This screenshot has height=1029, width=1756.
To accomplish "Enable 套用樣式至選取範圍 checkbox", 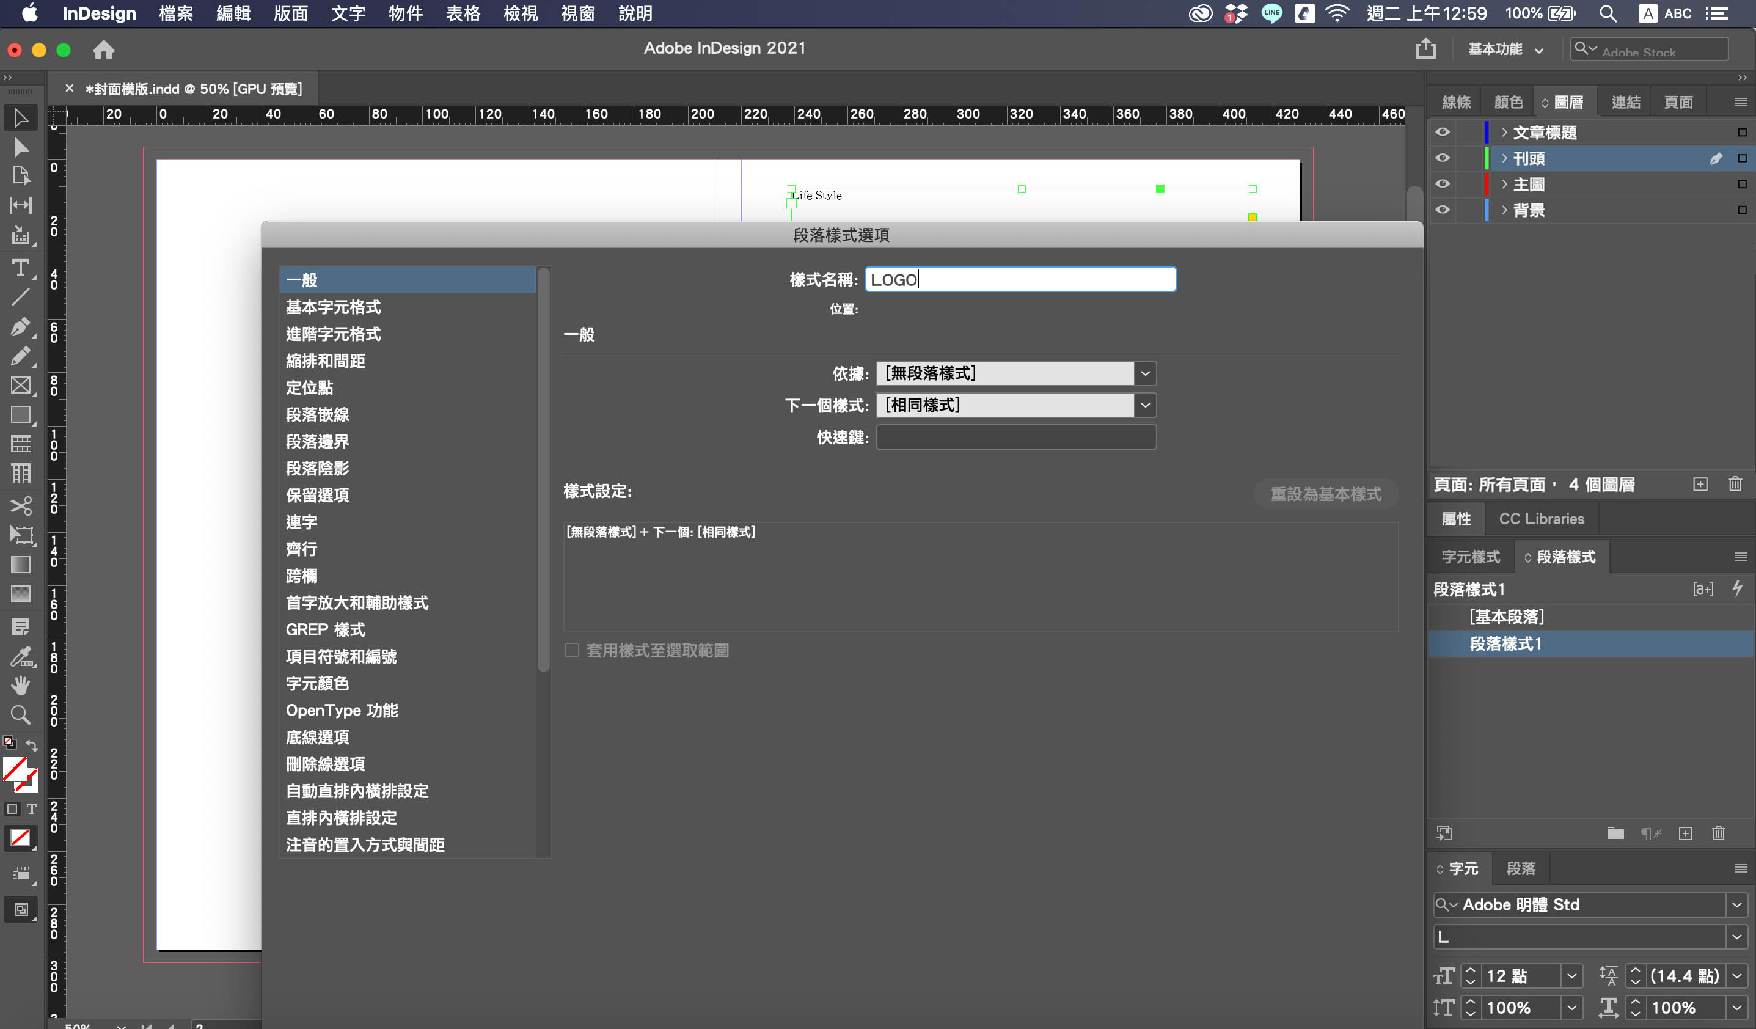I will pos(571,651).
